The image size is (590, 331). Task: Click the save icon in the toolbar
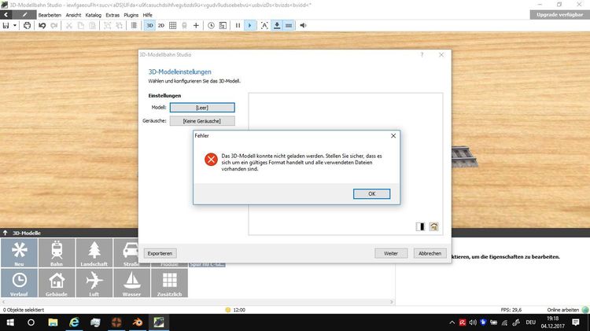(x=6, y=26)
